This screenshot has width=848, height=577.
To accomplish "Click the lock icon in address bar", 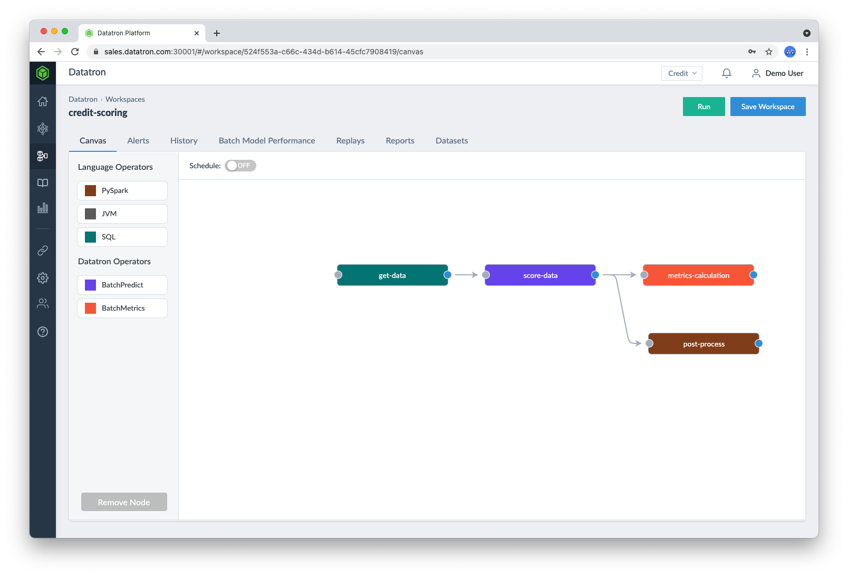I will [96, 52].
